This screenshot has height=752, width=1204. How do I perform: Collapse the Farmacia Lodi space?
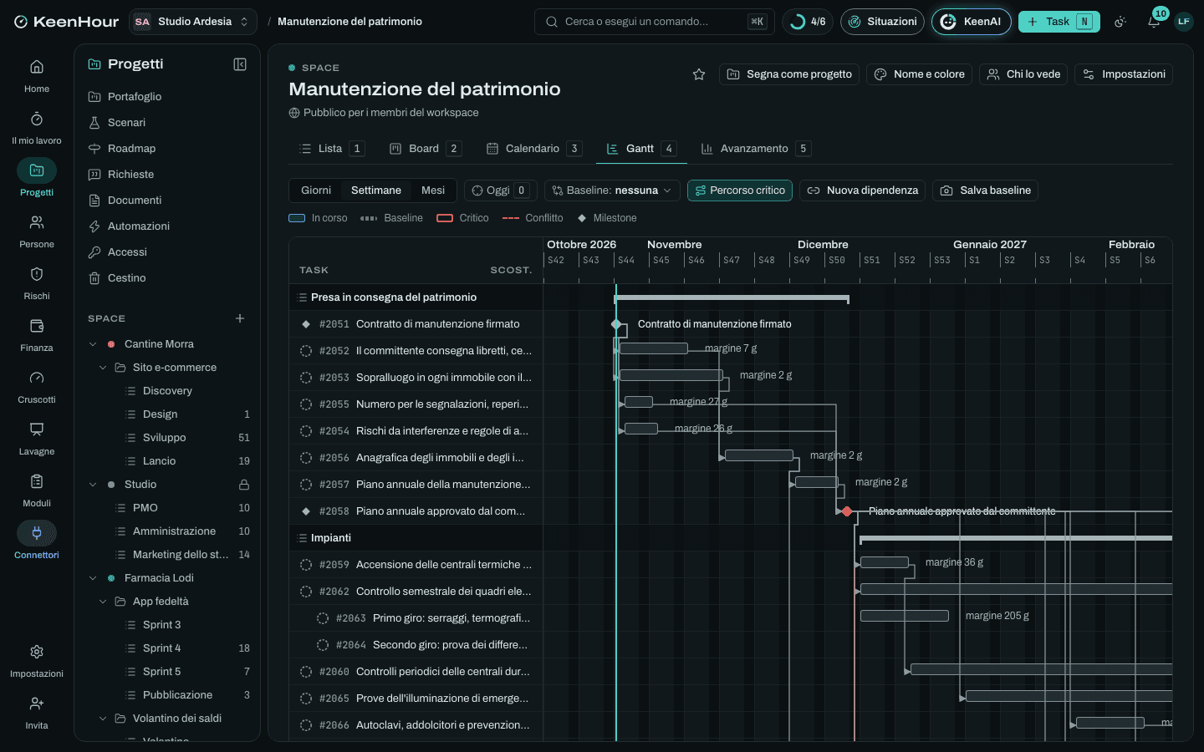93,578
